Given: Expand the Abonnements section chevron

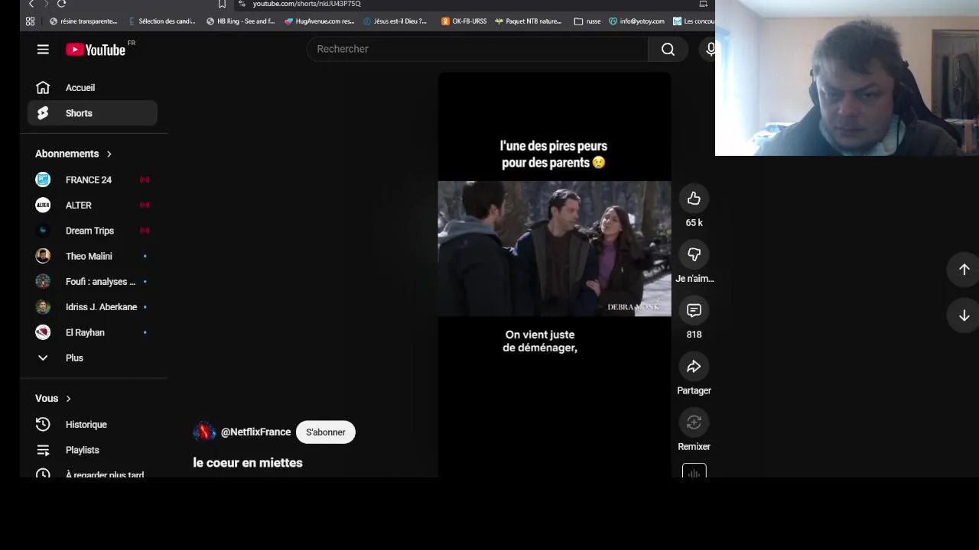Looking at the screenshot, I should pos(109,154).
